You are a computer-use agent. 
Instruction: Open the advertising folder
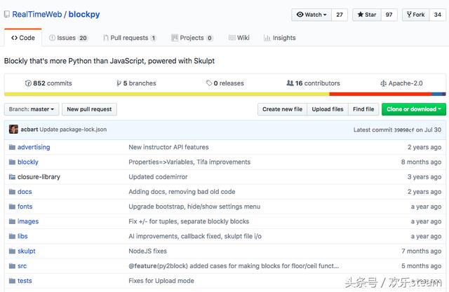pos(34,147)
